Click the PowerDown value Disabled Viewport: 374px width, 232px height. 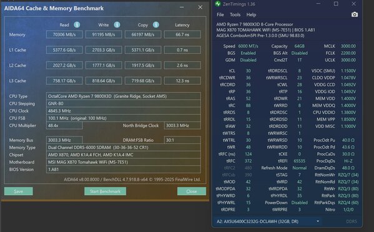coord(299,203)
